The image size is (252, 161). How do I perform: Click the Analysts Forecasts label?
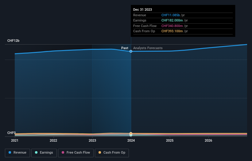tap(148, 48)
